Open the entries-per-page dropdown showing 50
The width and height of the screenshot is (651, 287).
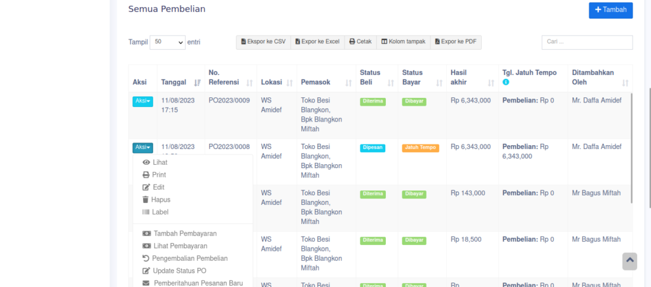pos(168,42)
